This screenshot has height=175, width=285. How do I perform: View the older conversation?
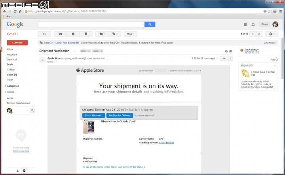tap(259, 34)
